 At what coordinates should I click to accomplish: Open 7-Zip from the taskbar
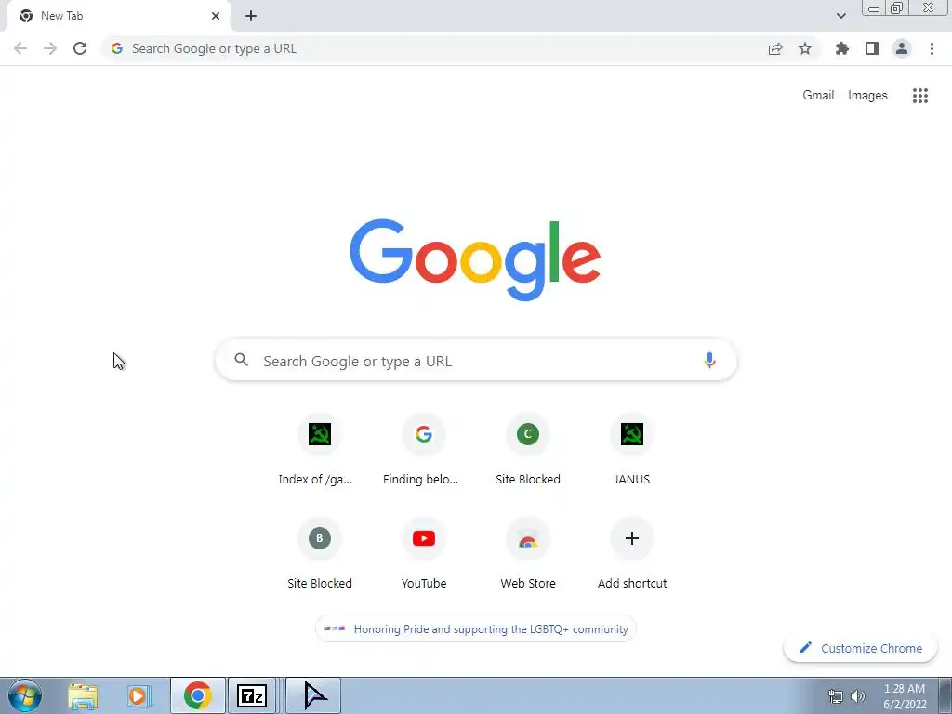tap(252, 695)
